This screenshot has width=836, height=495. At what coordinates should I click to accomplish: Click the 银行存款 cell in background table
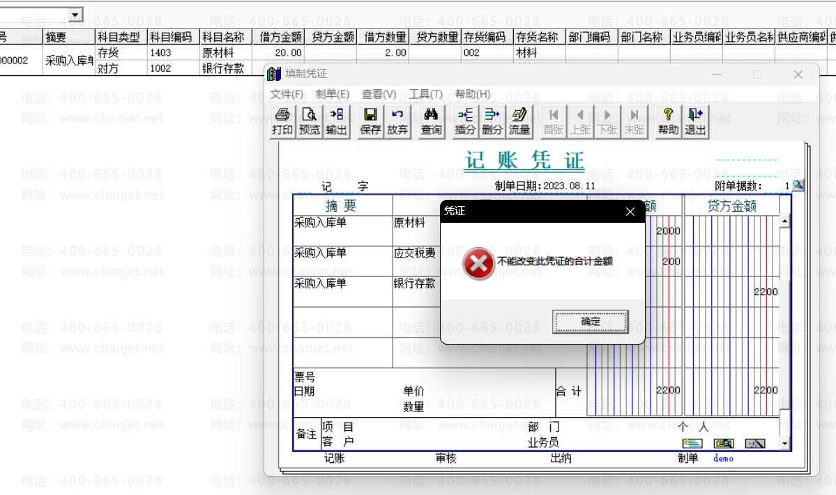pyautogui.click(x=225, y=68)
